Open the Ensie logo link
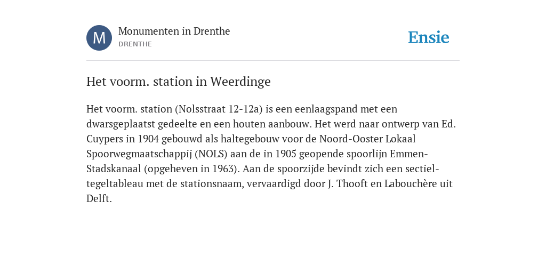This screenshot has height=273, width=546. pos(429,37)
